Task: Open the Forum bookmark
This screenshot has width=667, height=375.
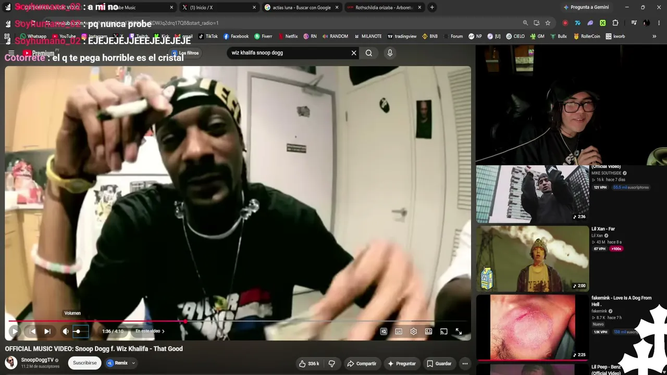Action: pos(453,36)
